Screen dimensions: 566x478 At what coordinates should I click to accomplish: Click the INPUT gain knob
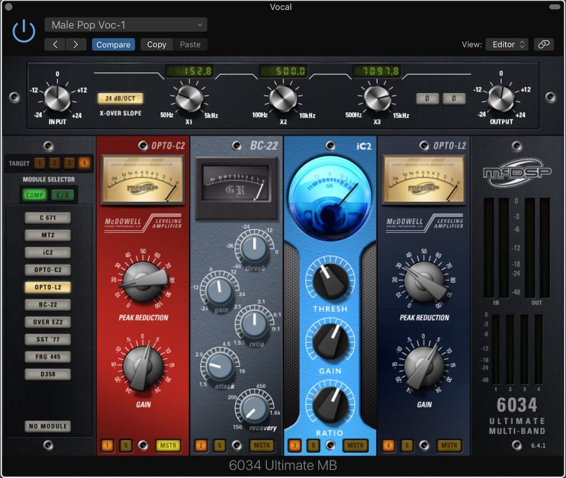(57, 98)
